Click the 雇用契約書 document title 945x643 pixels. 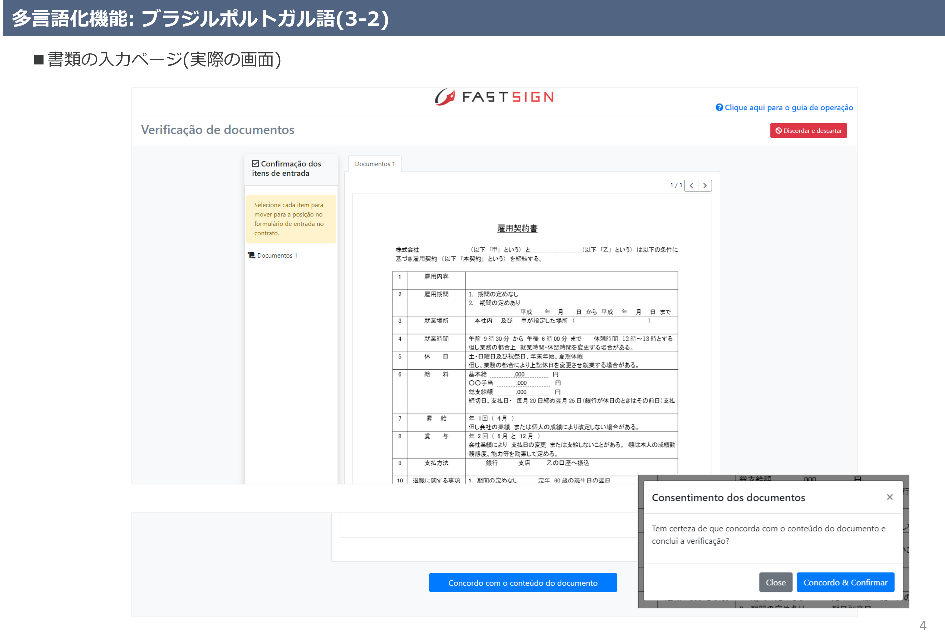tap(517, 229)
